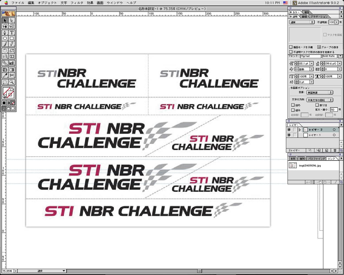Open the font selection dropdown arrow
The width and height of the screenshot is (344, 275).
[x=340, y=56]
